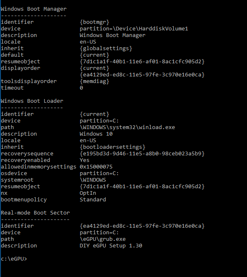Click the timeout value 0

pyautogui.click(x=81, y=88)
